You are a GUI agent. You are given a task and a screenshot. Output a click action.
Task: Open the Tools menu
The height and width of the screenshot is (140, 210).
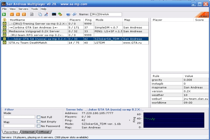tap(35, 9)
